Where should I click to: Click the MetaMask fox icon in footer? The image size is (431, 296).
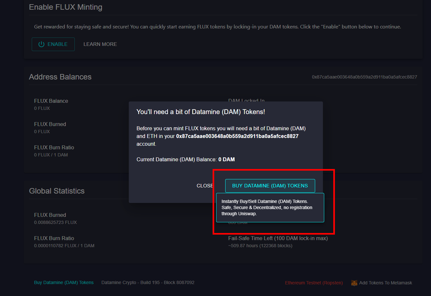coord(354,283)
